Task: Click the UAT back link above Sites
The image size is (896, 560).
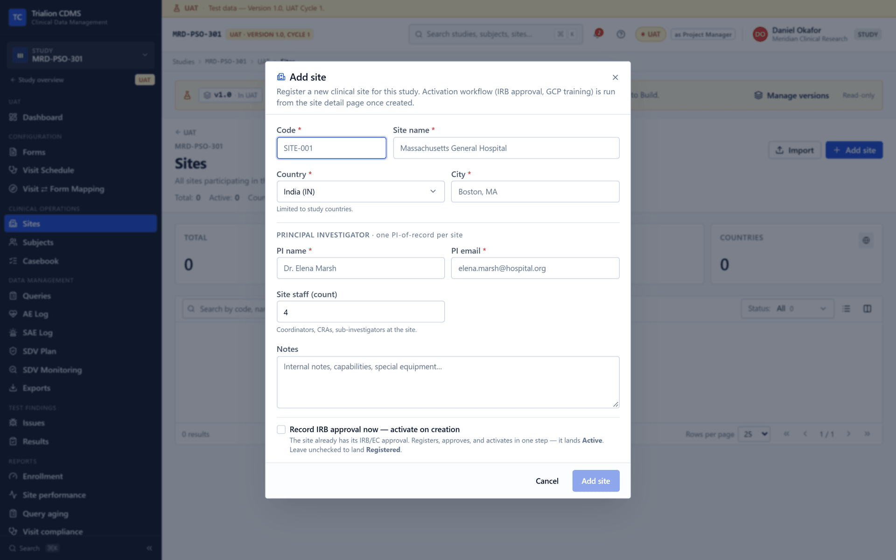Action: [x=186, y=132]
